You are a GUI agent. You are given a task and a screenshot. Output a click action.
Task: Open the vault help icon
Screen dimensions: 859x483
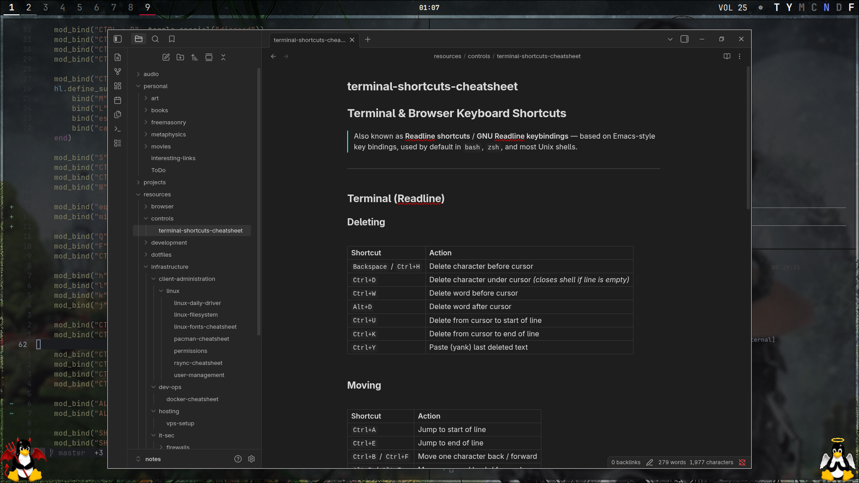(x=238, y=459)
